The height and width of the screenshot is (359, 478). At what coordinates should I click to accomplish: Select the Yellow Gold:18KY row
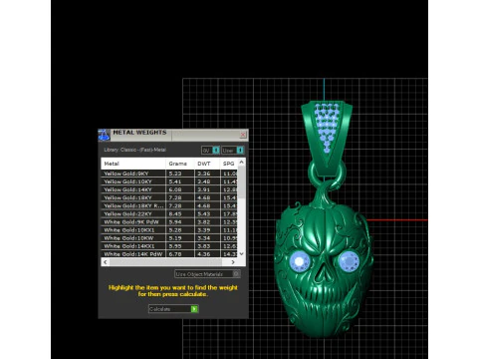169,197
